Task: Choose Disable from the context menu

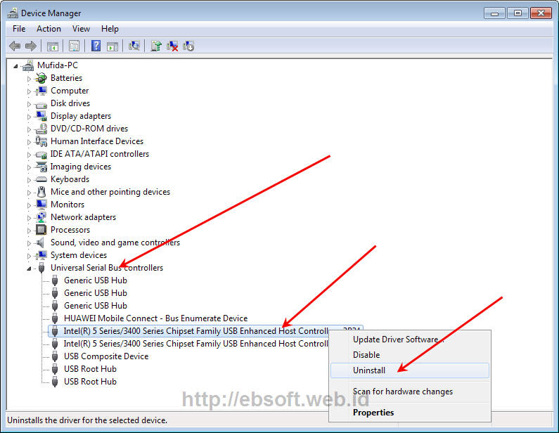Action: [x=410, y=355]
